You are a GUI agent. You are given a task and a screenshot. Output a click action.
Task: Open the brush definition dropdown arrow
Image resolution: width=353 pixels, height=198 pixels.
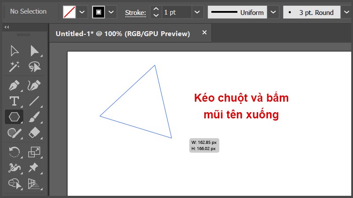click(x=347, y=12)
